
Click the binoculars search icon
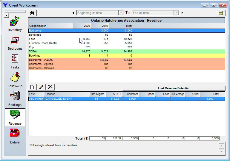(x=33, y=13)
